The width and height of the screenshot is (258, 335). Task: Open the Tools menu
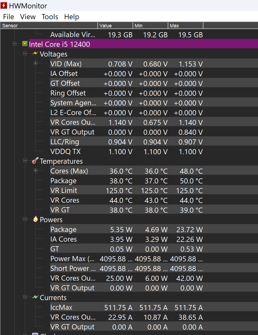pyautogui.click(x=50, y=17)
